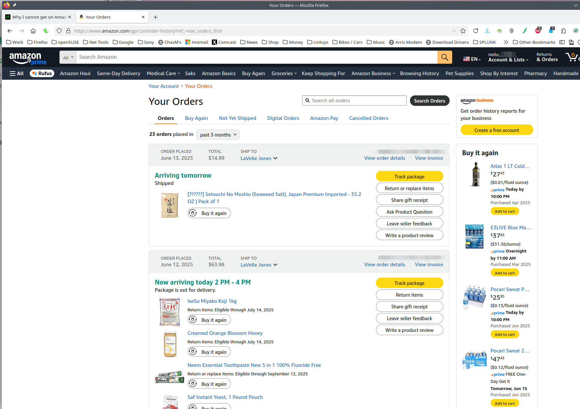Viewport: 580px width, 409px height.
Task: Switch to the Cancelled Orders tab
Action: pyautogui.click(x=368, y=118)
